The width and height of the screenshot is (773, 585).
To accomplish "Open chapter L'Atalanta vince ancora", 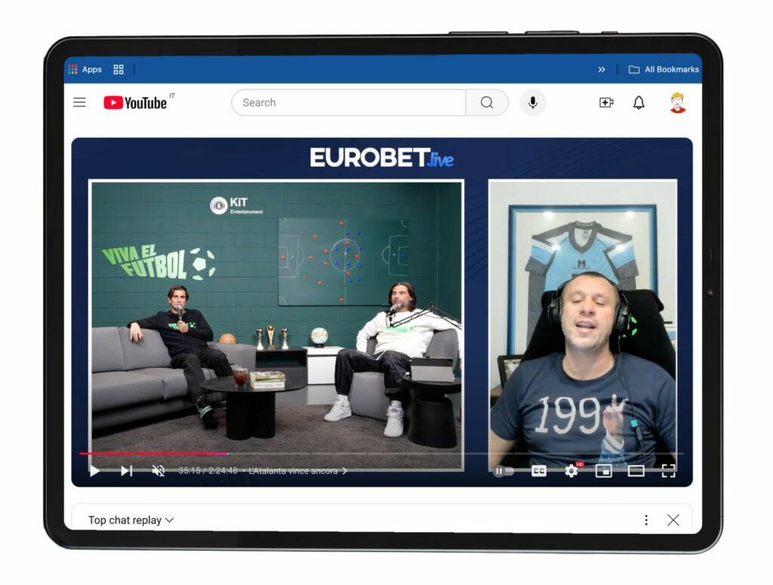I will [x=297, y=471].
